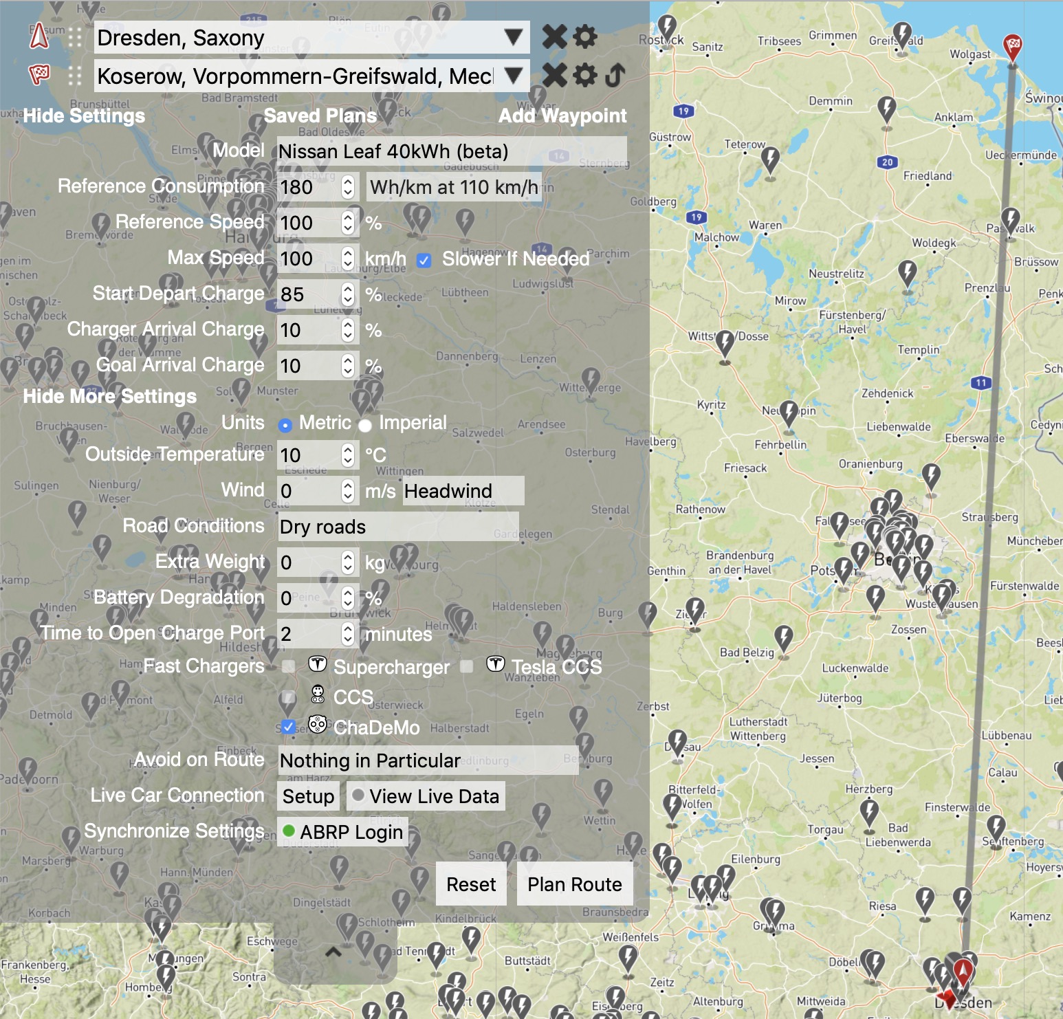The width and height of the screenshot is (1063, 1019).
Task: Open settings gear for Dresden waypoint
Action: tap(585, 36)
